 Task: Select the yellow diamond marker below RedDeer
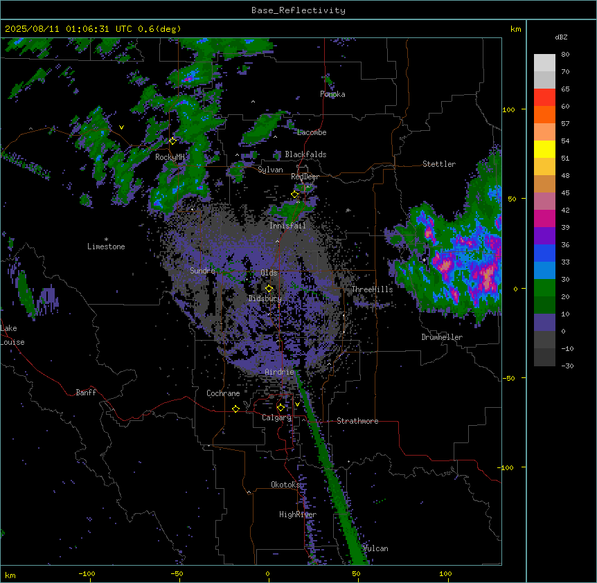pyautogui.click(x=295, y=195)
